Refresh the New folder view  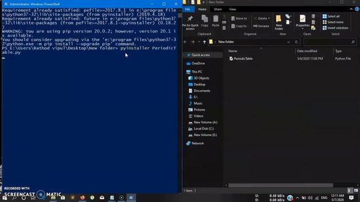pyautogui.click(x=296, y=42)
